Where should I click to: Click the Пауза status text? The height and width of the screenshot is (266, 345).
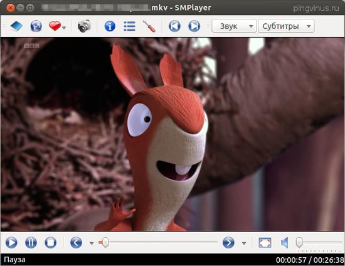[x=14, y=260]
